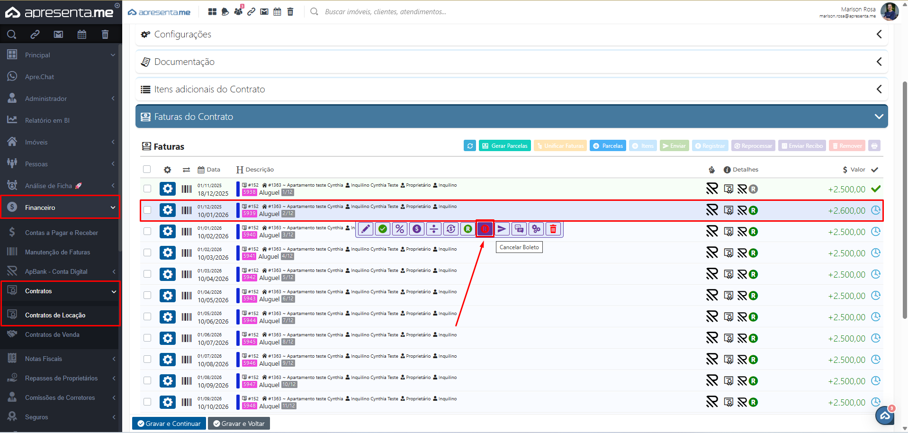This screenshot has width=908, height=433.
Task: Open Manutenção de Faturas sidebar item
Action: [x=57, y=253]
